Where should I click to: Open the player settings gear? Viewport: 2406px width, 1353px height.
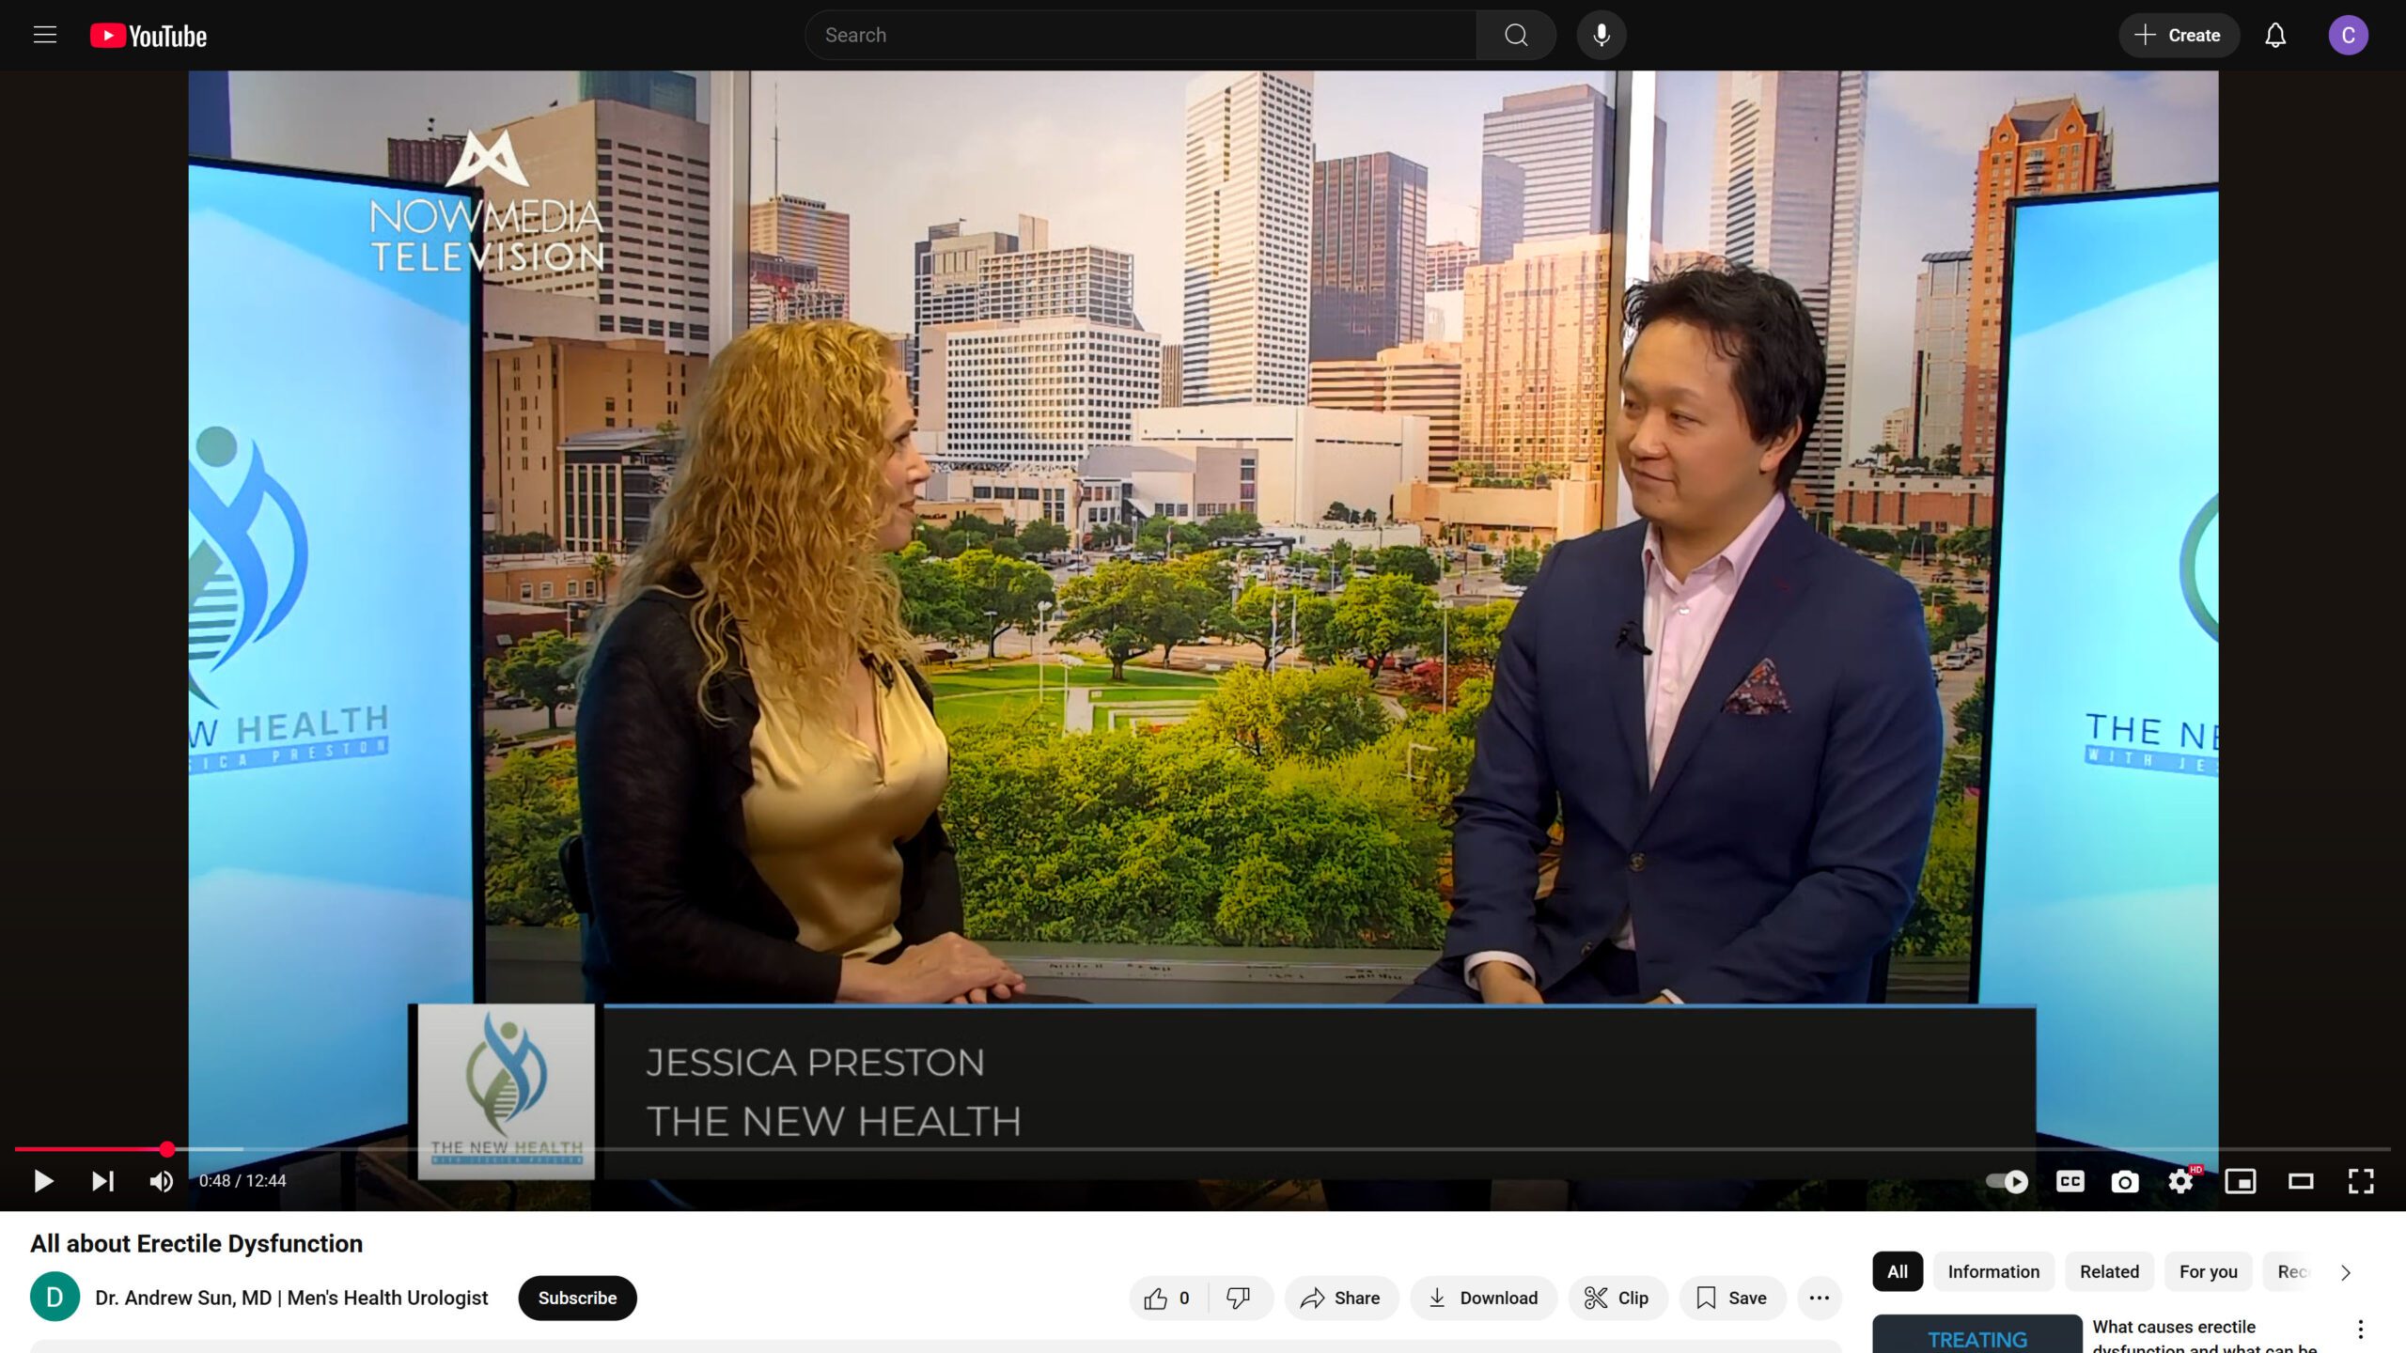pos(2180,1181)
